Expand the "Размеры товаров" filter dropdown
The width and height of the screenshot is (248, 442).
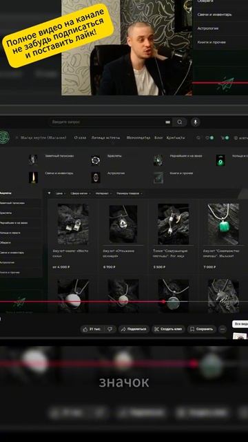pyautogui.click(x=130, y=193)
